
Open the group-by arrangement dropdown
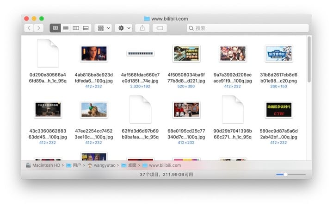(103, 28)
